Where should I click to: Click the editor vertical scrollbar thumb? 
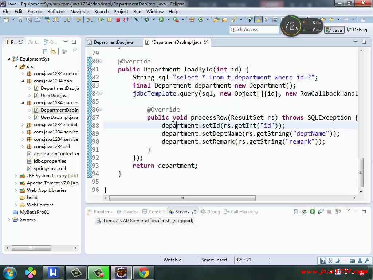point(361,172)
